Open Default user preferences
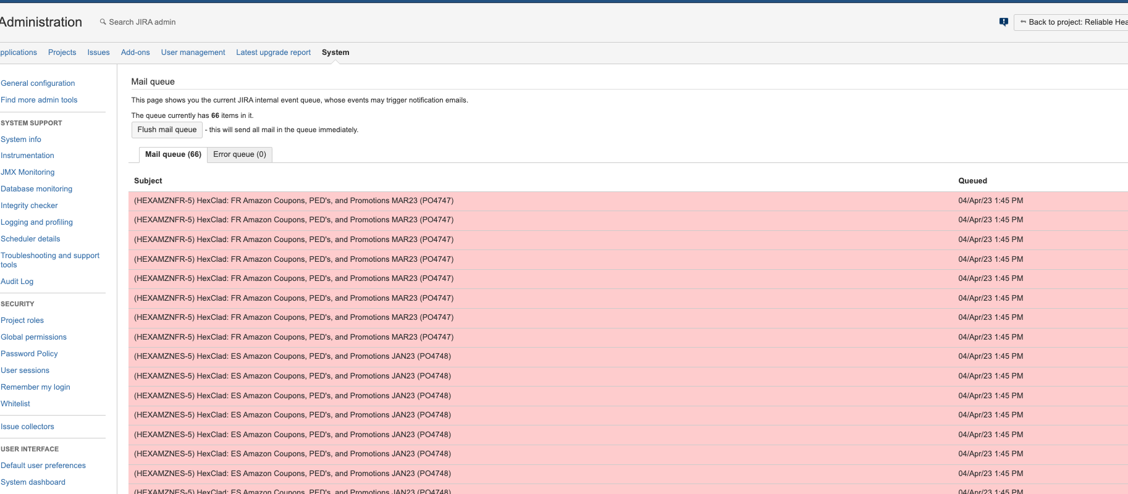1128x494 pixels. [43, 466]
